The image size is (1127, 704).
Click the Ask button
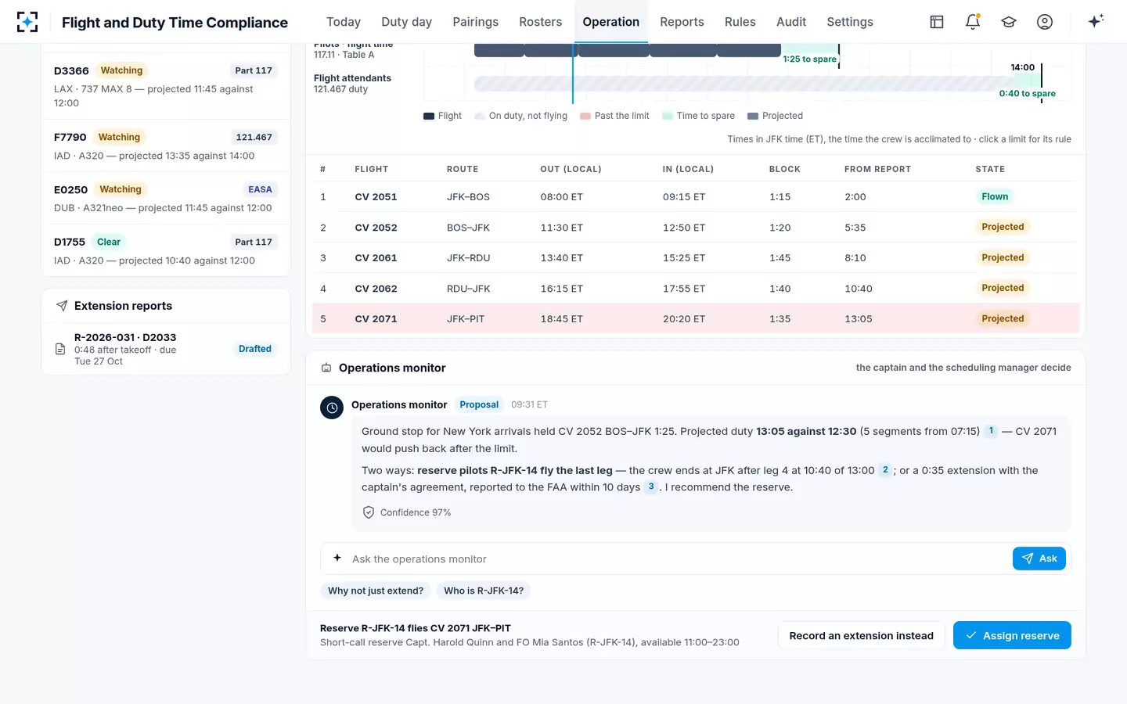pos(1039,559)
